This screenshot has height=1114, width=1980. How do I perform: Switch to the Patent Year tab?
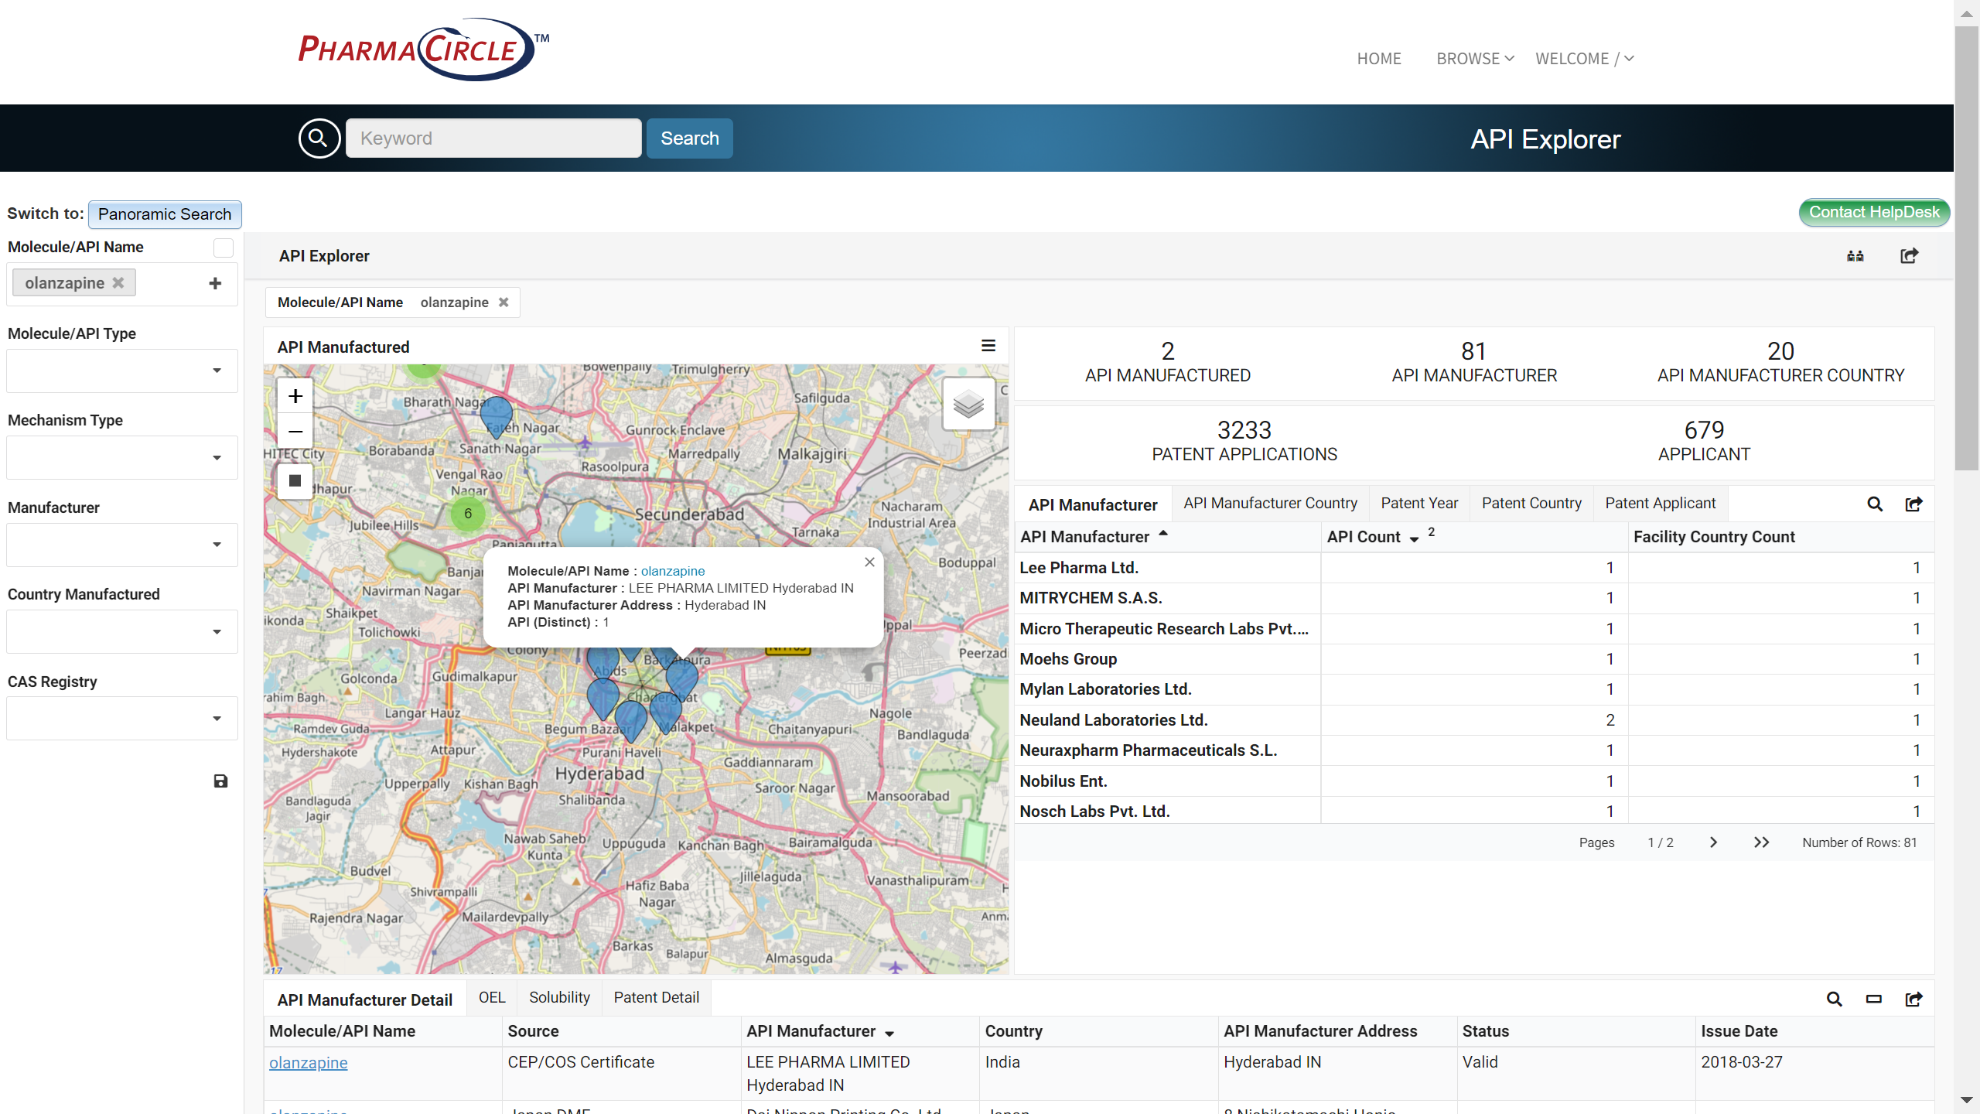(x=1419, y=504)
